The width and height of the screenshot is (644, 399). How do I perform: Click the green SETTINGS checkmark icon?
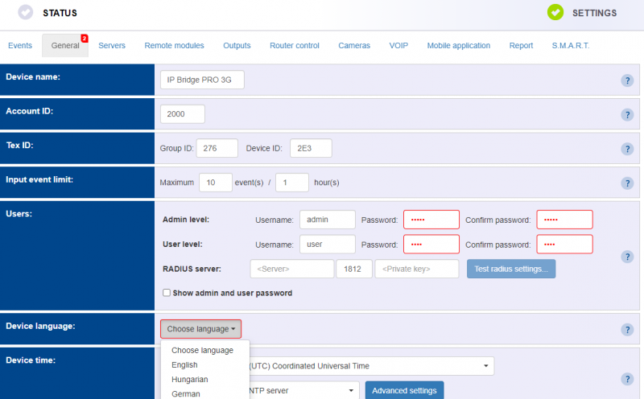point(555,13)
